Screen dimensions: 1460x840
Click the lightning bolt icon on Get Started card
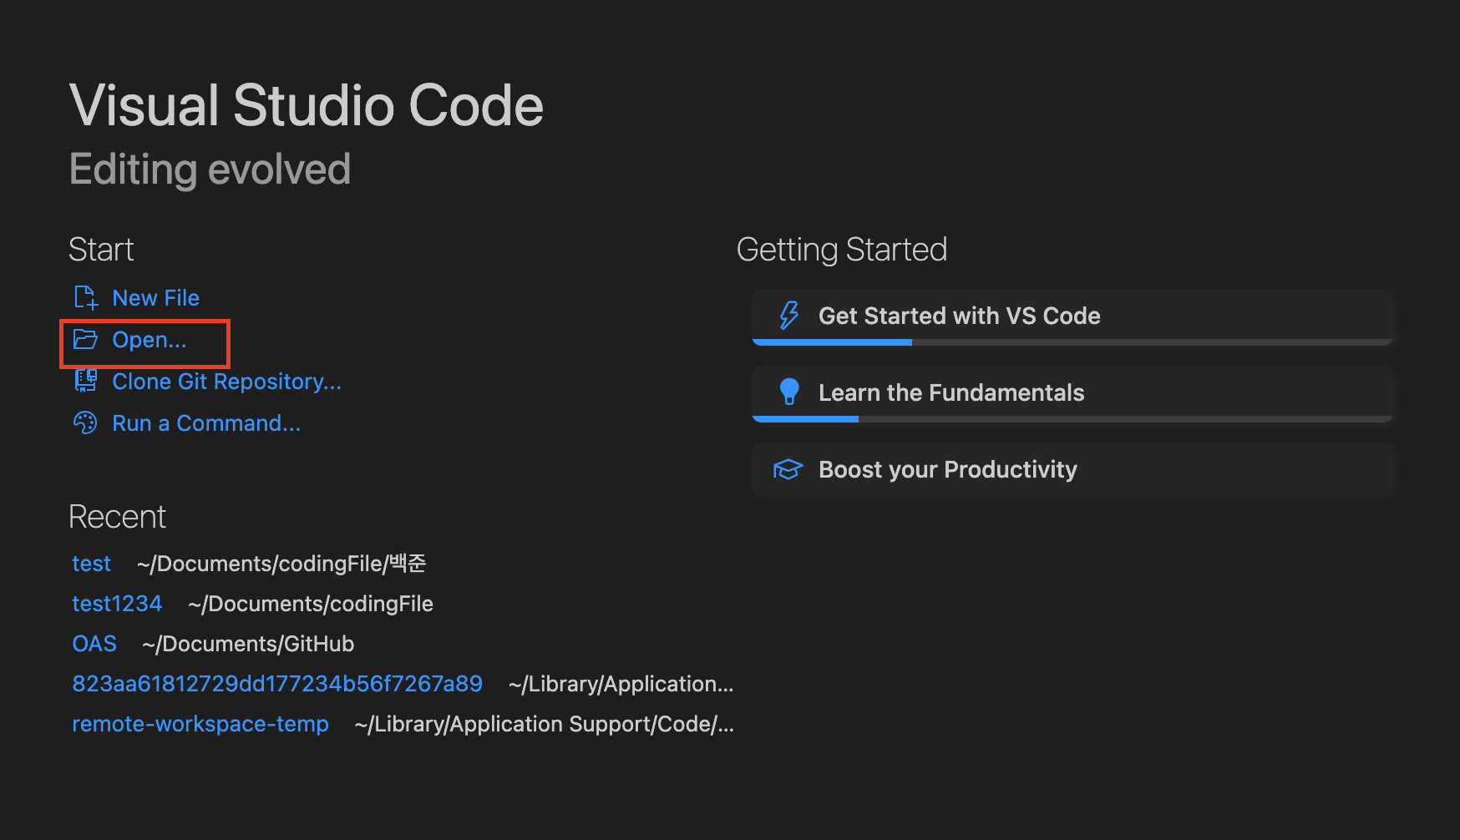(788, 316)
